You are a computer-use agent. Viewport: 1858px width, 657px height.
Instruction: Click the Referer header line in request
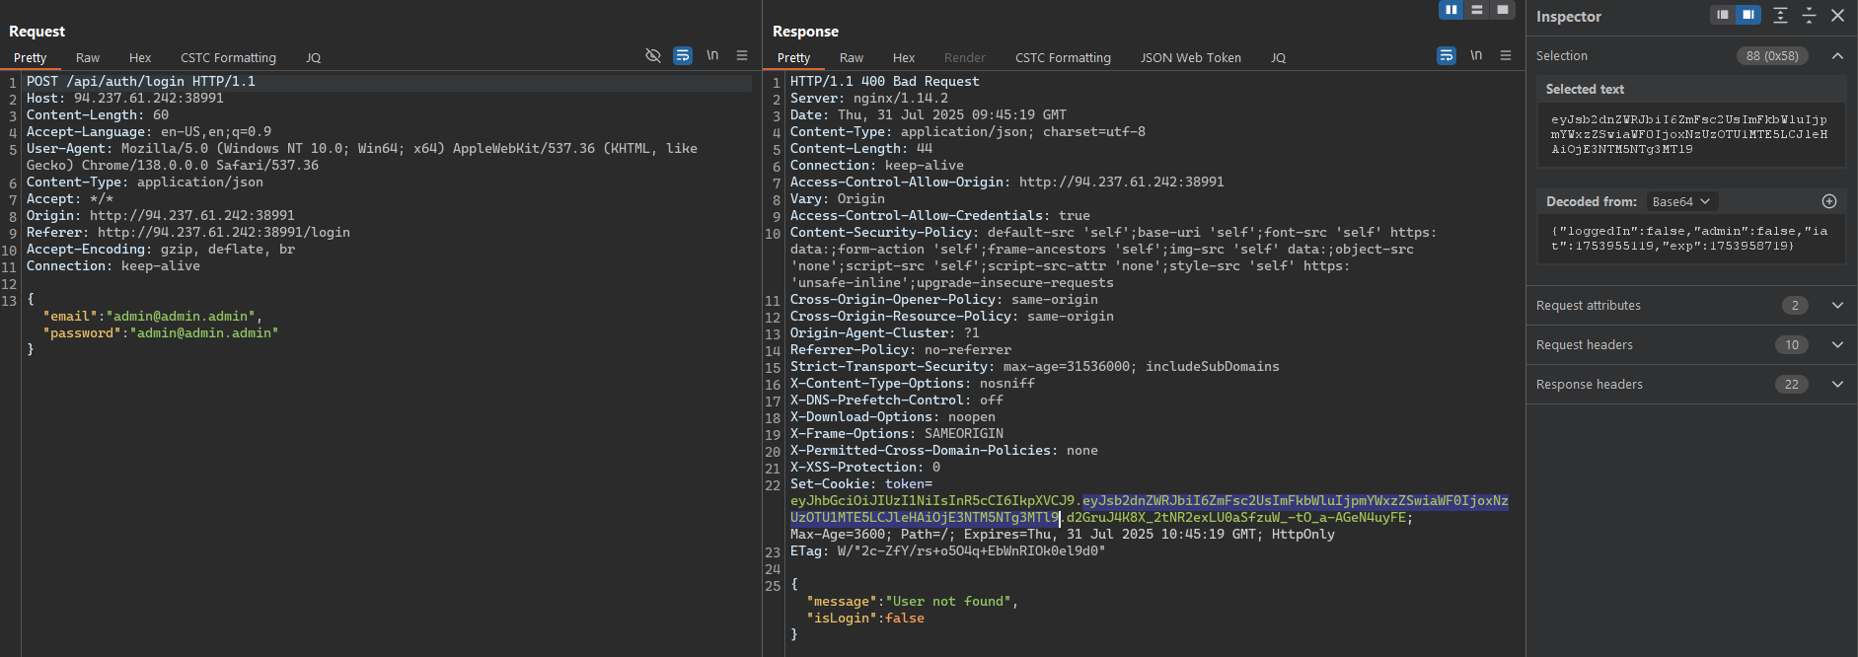point(188,233)
